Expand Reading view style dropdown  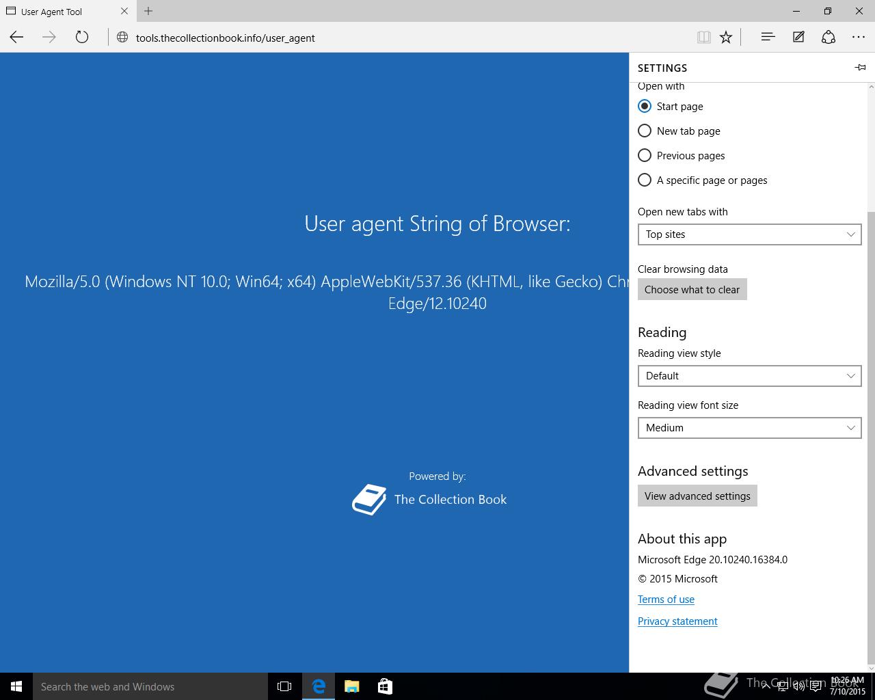click(749, 376)
